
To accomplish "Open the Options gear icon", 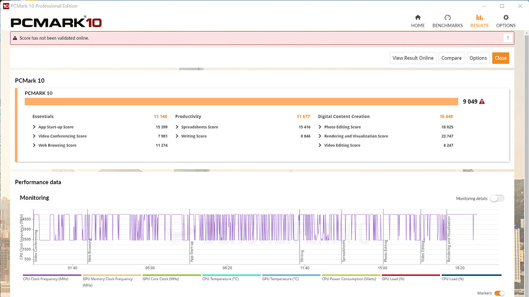I will (x=506, y=18).
